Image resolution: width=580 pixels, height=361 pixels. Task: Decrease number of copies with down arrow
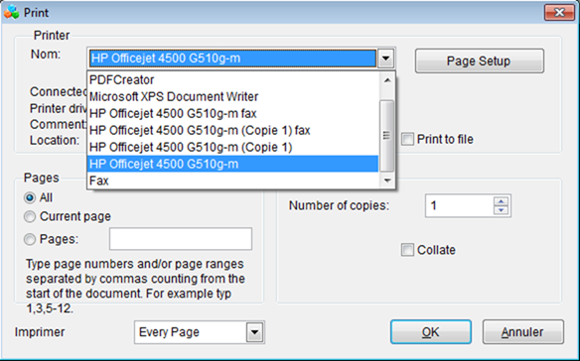pos(501,210)
